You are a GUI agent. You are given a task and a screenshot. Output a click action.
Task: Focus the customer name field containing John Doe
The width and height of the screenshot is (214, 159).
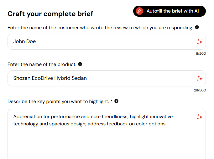107,41
